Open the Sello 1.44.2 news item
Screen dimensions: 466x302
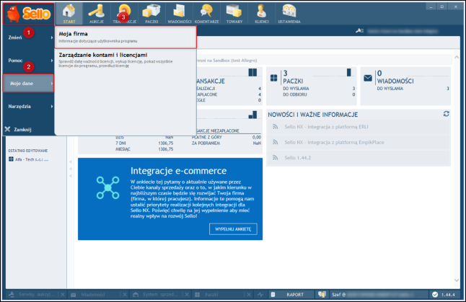tap(297, 158)
